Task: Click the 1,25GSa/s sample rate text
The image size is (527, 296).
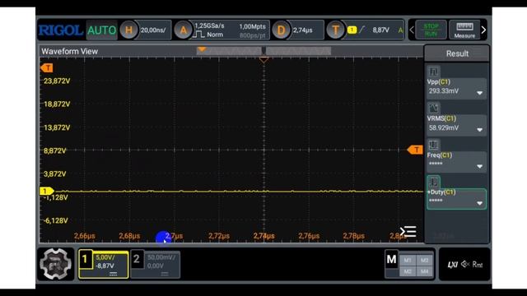Action: [x=209, y=25]
